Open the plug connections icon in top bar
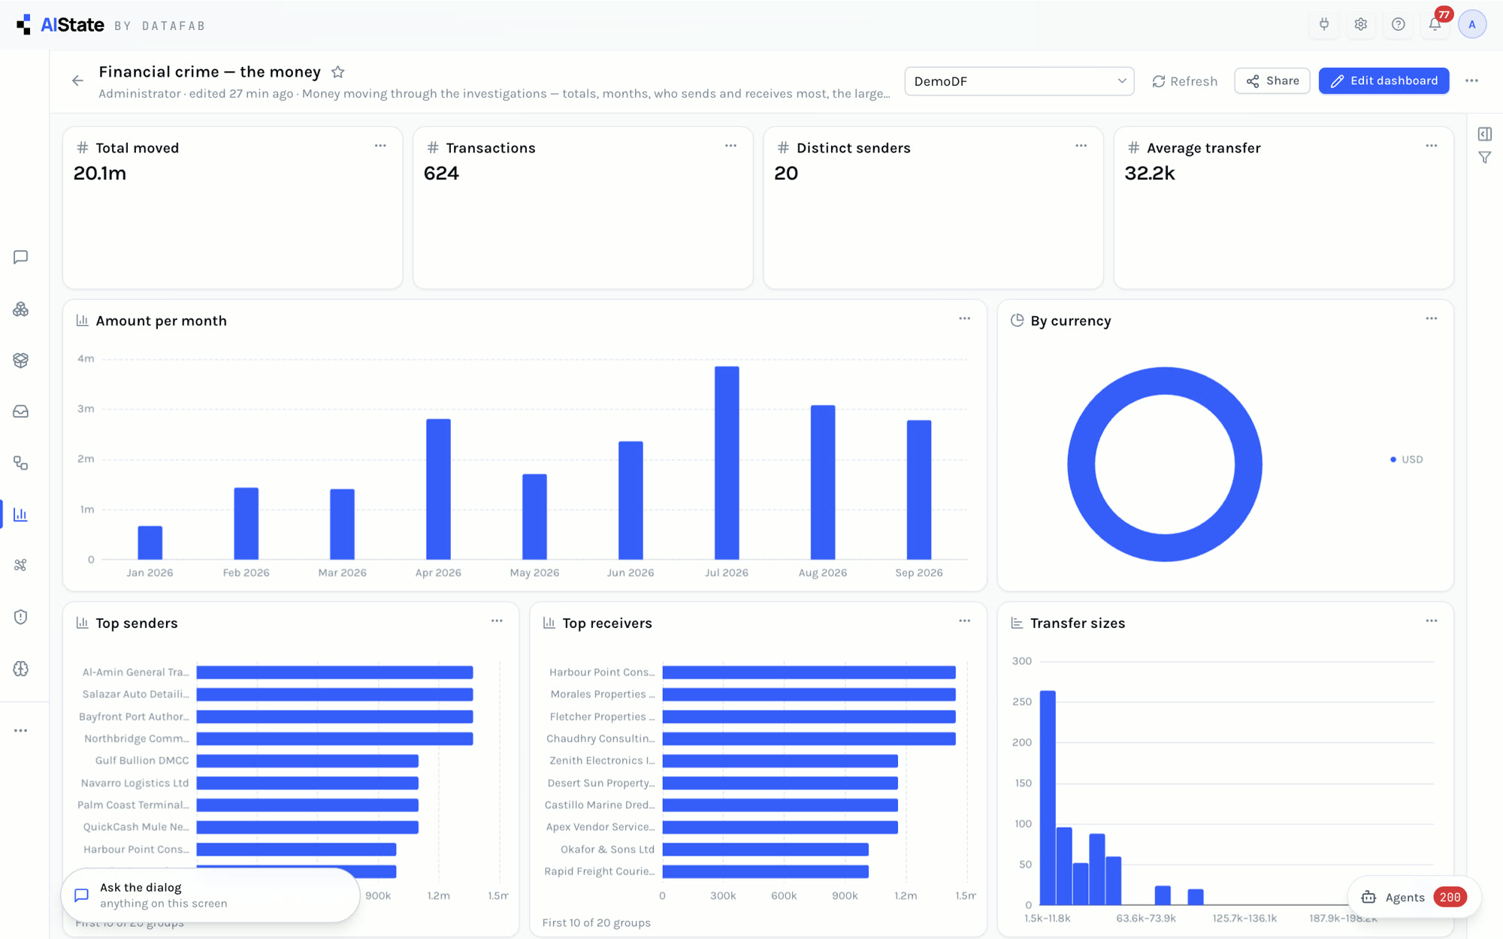 point(1324,24)
